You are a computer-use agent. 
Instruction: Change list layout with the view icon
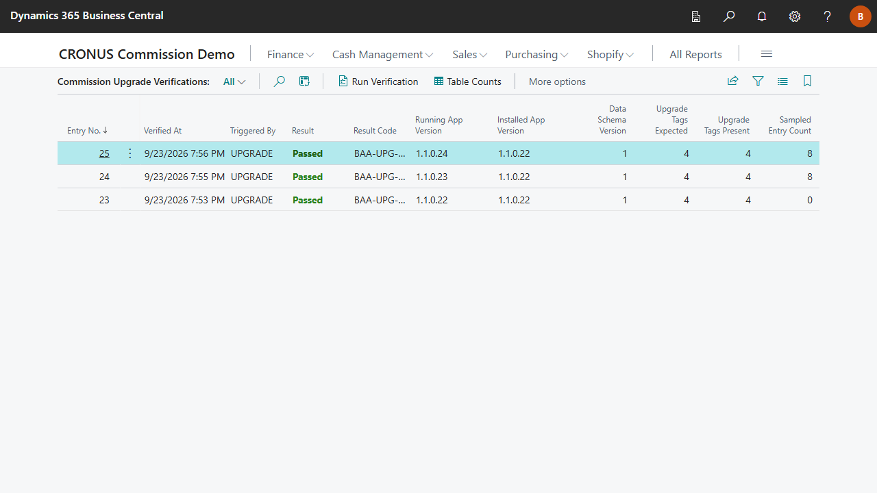pos(782,81)
